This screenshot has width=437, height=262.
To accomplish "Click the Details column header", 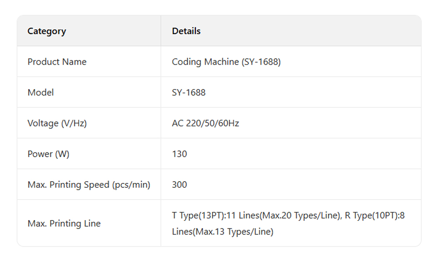I will (186, 31).
